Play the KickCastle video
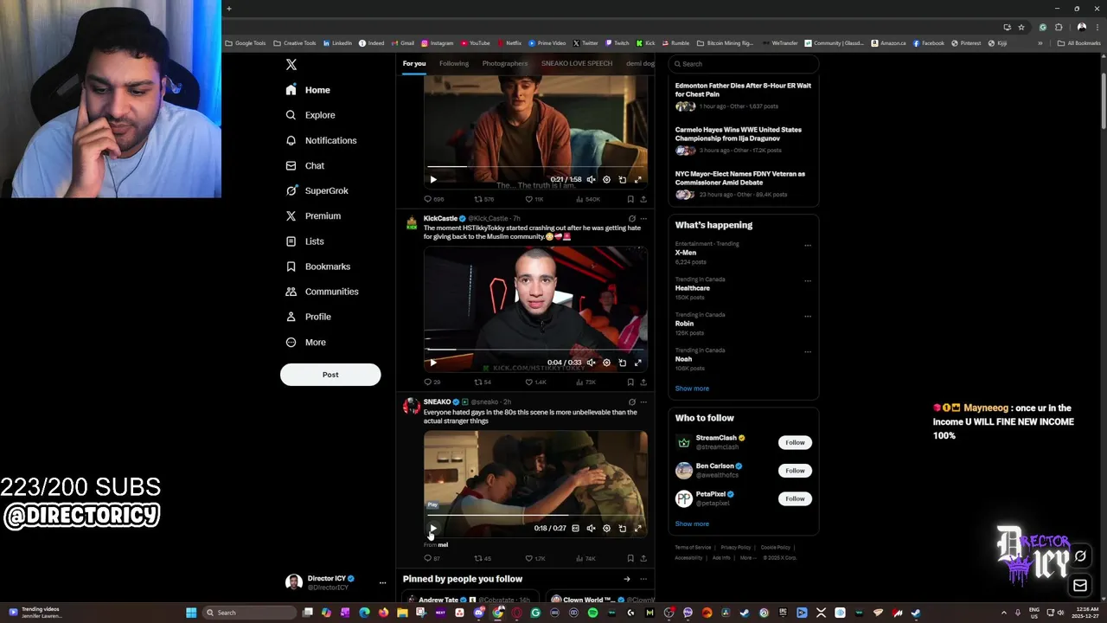 tap(433, 363)
